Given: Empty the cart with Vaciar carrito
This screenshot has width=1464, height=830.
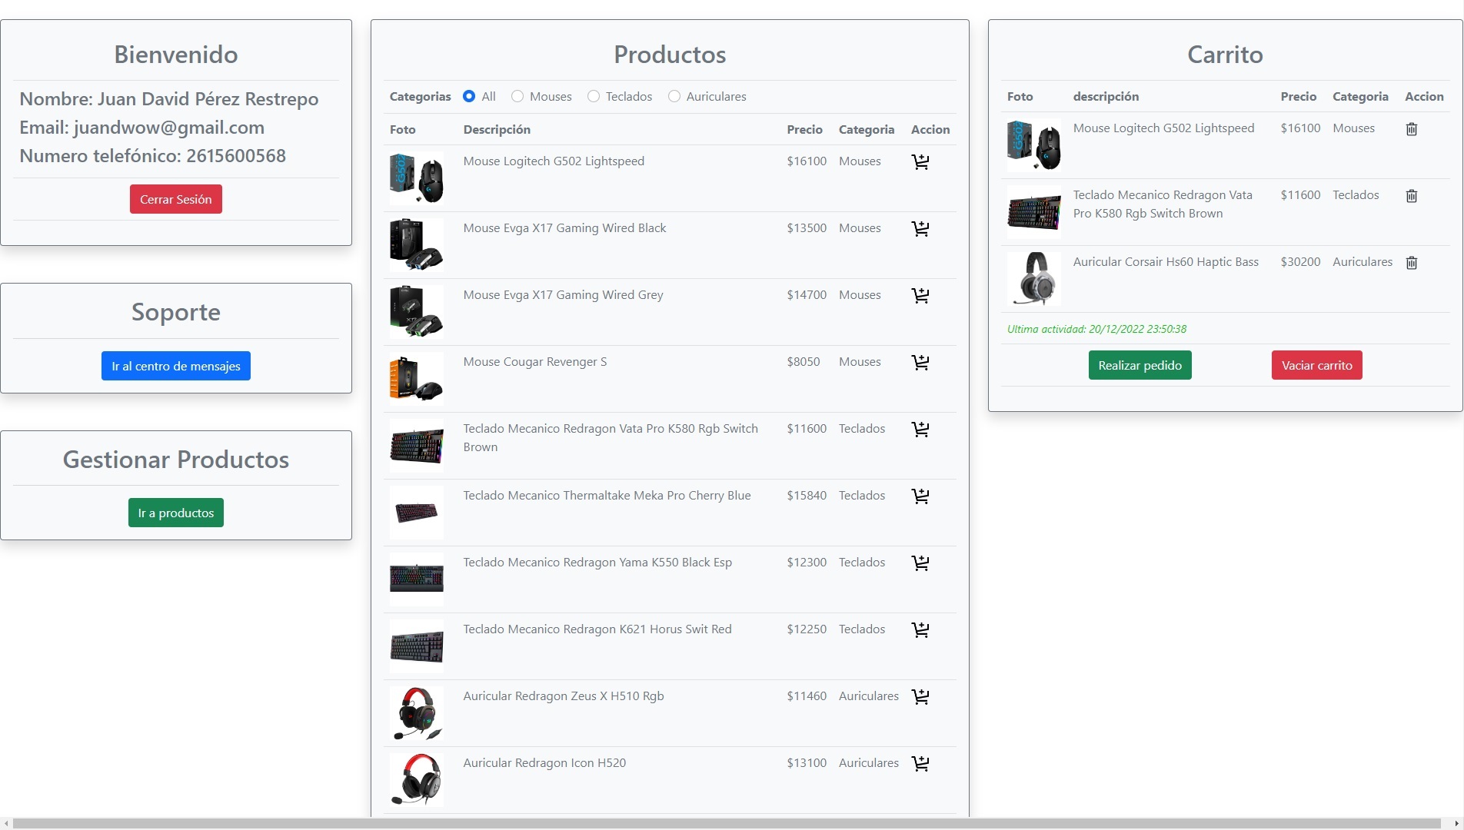Looking at the screenshot, I should [1316, 365].
